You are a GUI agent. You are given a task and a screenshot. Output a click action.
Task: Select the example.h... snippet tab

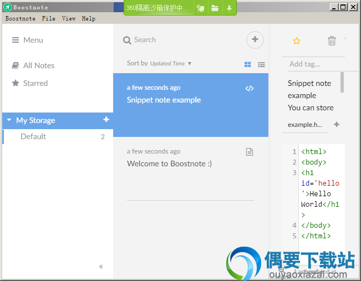(x=305, y=125)
